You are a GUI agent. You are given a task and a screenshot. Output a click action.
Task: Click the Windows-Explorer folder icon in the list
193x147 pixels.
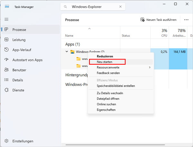[72, 52]
